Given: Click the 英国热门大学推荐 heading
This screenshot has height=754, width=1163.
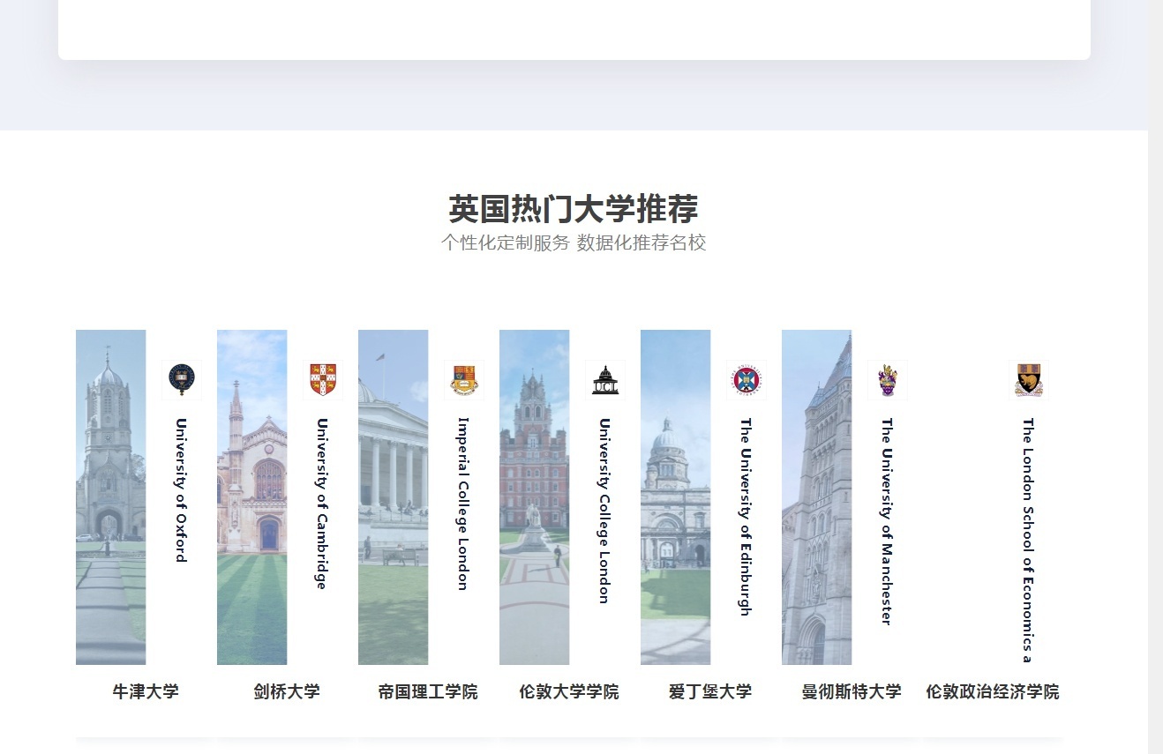Looking at the screenshot, I should pyautogui.click(x=574, y=209).
